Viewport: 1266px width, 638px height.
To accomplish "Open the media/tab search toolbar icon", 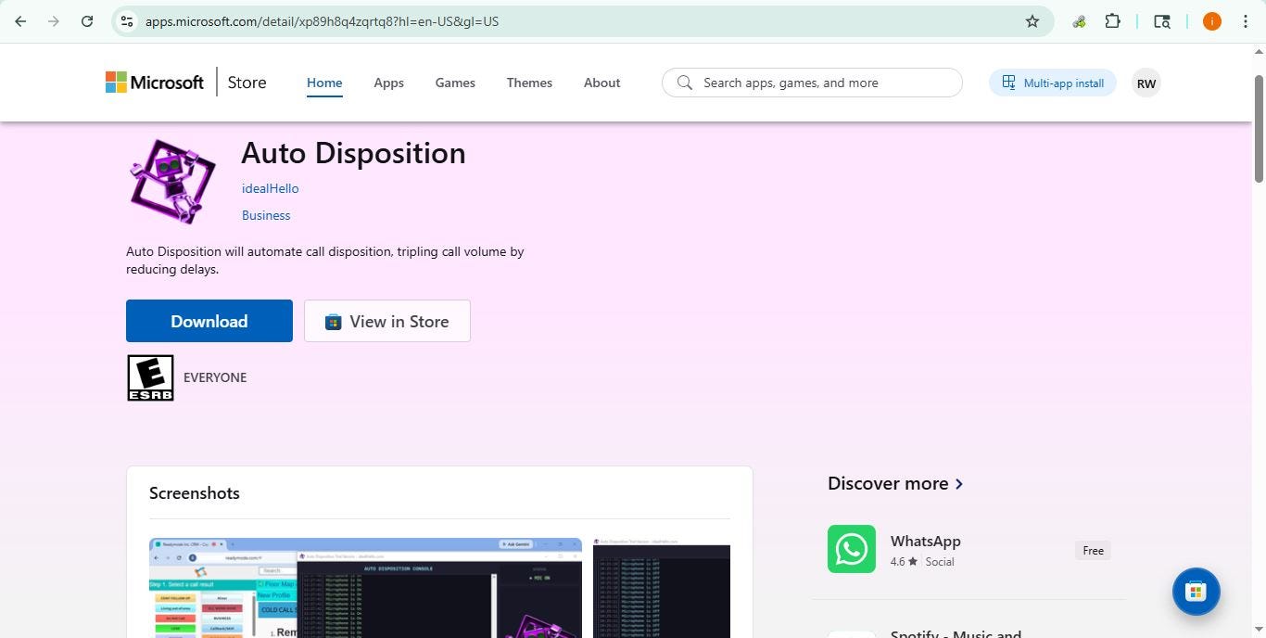I will (1162, 21).
